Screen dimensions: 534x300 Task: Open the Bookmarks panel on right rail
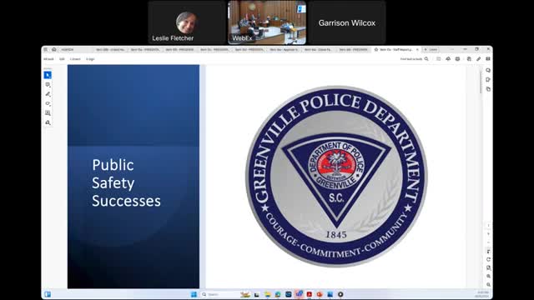[488, 80]
